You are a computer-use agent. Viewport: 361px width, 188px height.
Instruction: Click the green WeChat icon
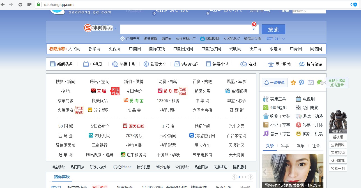[320, 82]
